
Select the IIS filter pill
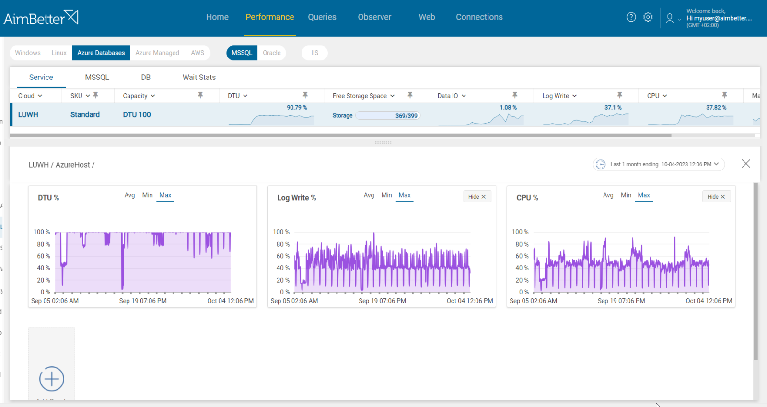coord(314,53)
